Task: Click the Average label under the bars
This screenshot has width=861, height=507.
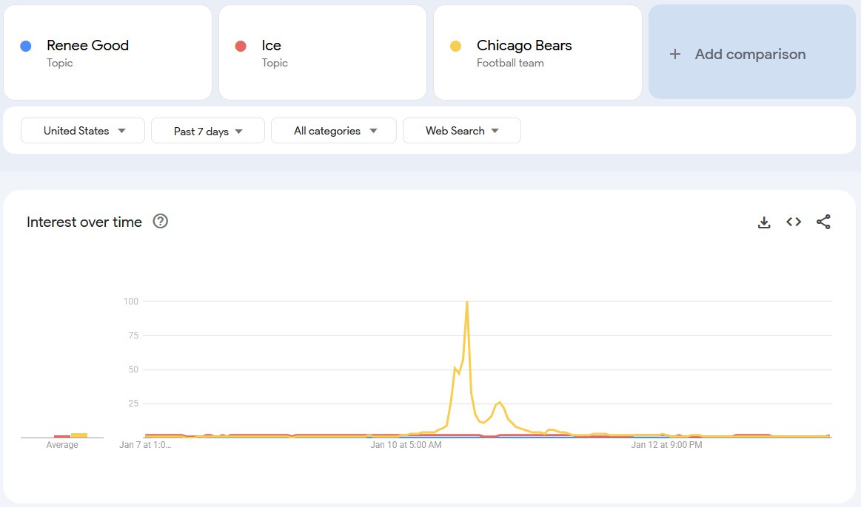Action: point(62,444)
